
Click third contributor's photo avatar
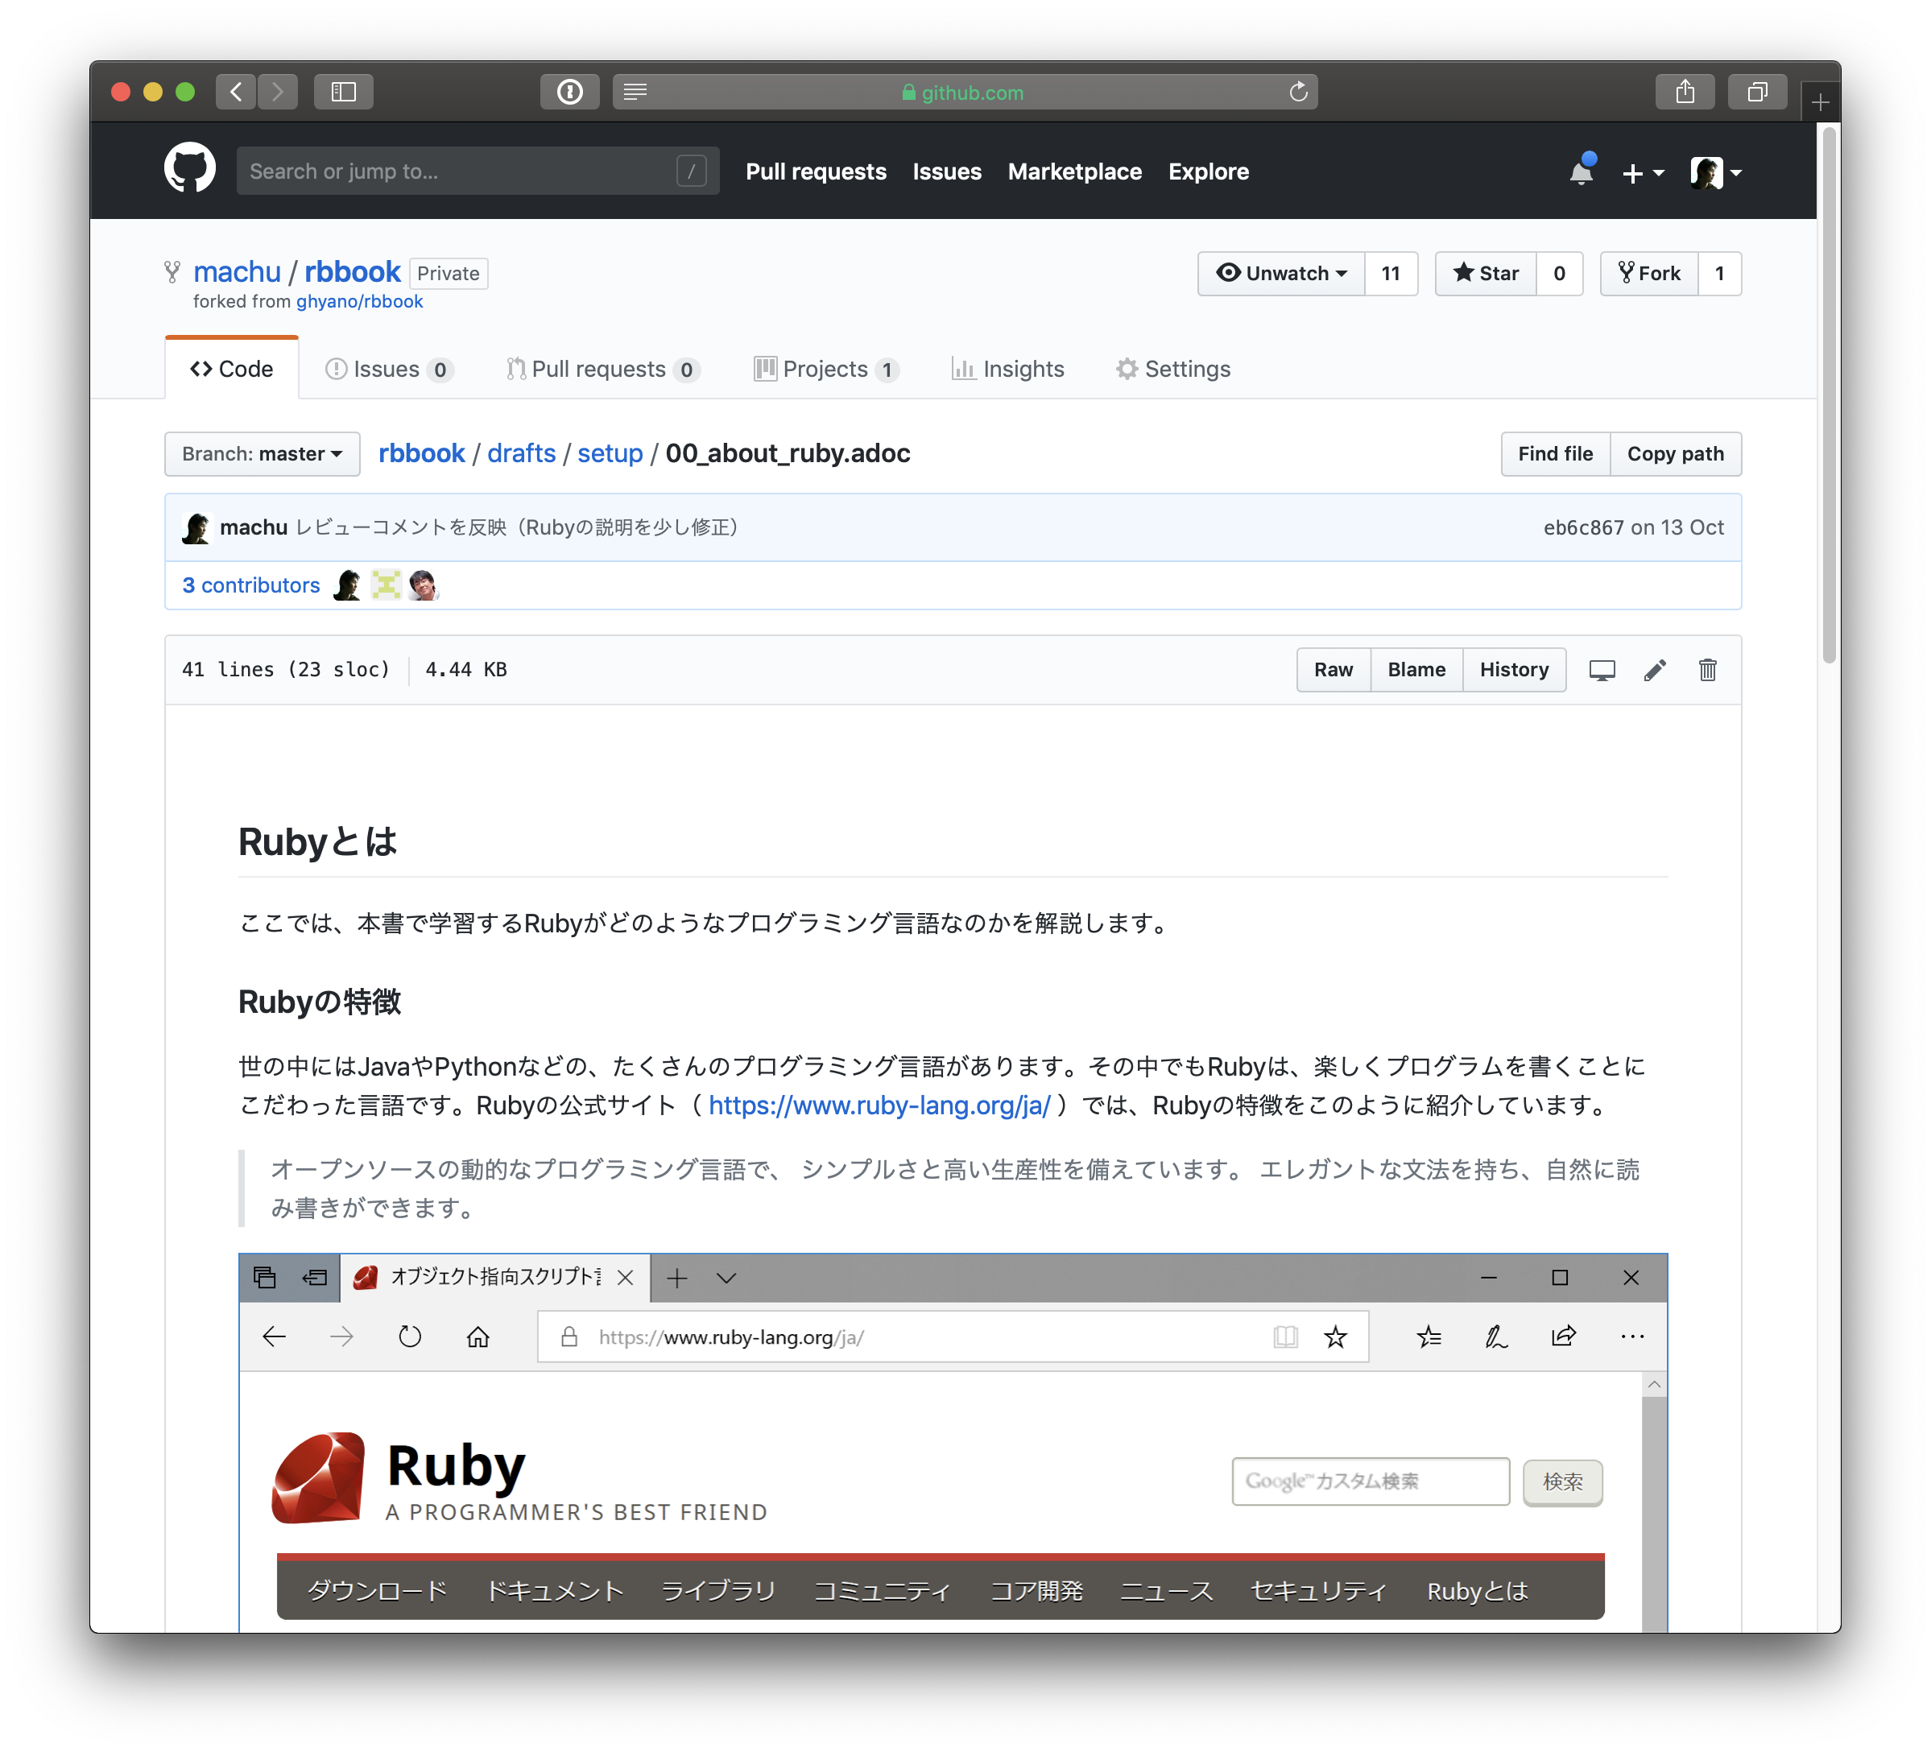tap(424, 585)
